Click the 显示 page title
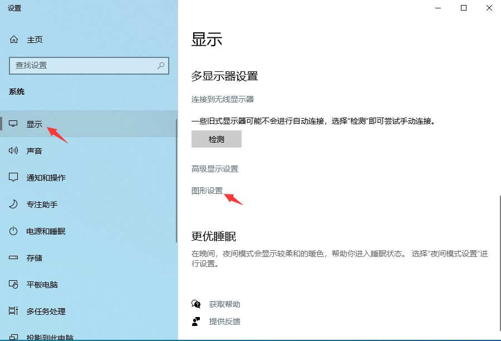501x341 pixels. pyautogui.click(x=207, y=40)
